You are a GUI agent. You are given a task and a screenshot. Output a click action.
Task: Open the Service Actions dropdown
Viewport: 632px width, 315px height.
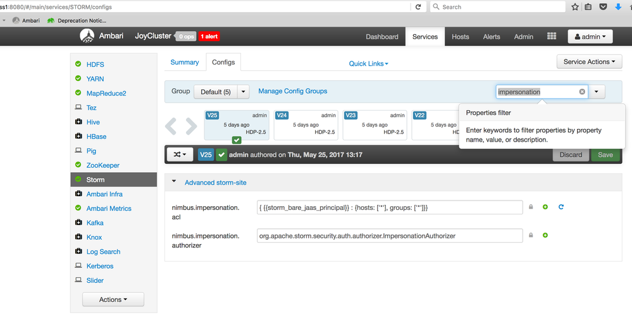[589, 61]
